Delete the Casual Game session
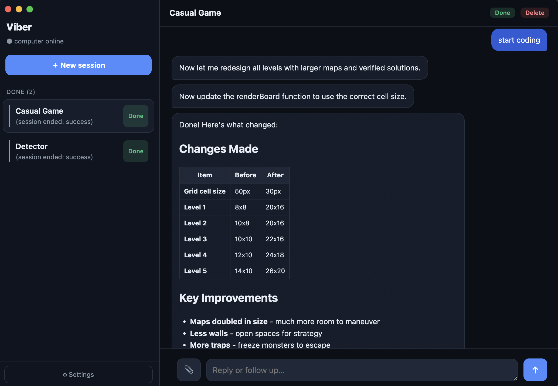Screen dimensions: 558x386 pos(535,13)
